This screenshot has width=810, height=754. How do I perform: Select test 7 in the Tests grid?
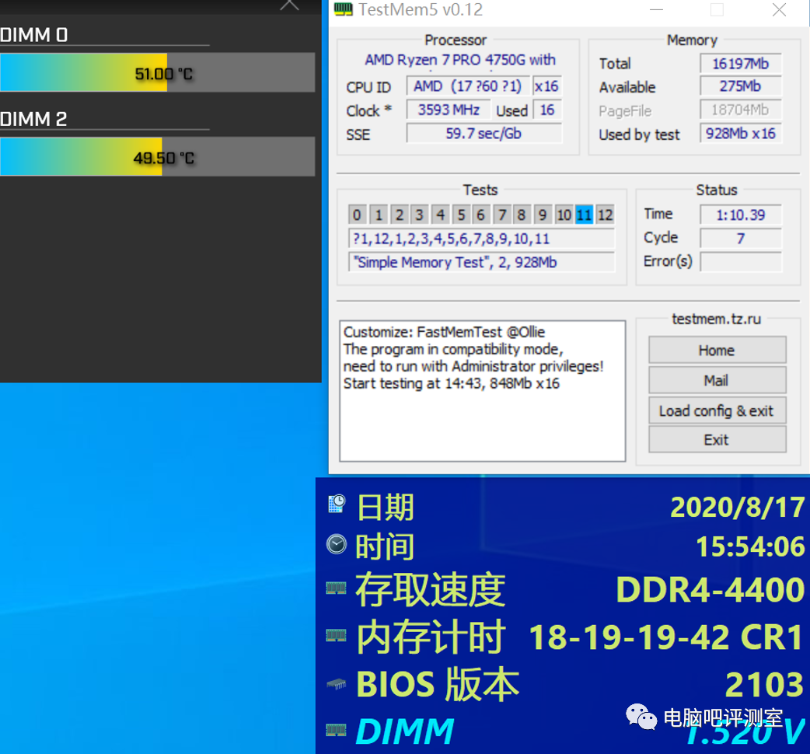(x=501, y=215)
